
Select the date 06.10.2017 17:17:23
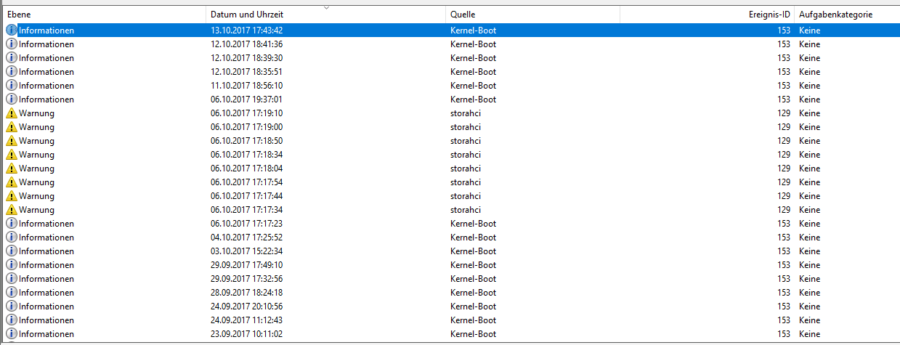click(246, 224)
